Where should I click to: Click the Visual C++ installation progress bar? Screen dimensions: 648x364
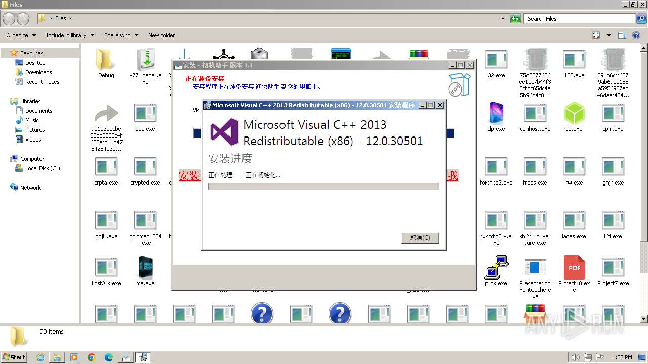point(323,186)
